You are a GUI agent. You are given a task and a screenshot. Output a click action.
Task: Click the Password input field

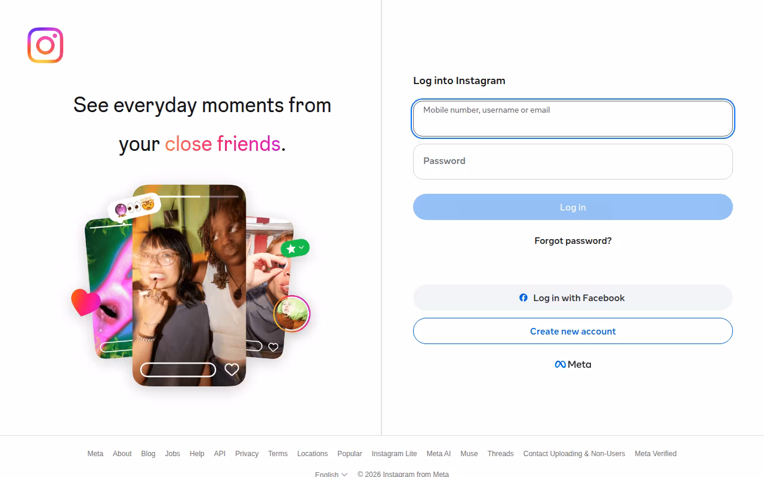point(573,162)
